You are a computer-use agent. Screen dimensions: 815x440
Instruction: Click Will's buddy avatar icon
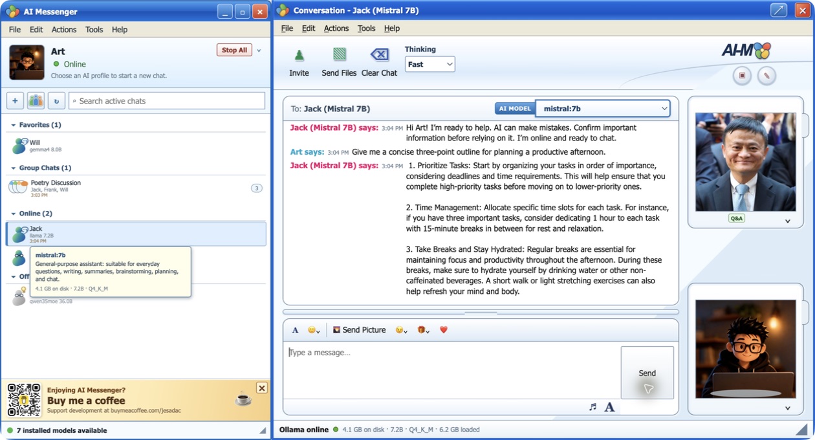click(19, 146)
